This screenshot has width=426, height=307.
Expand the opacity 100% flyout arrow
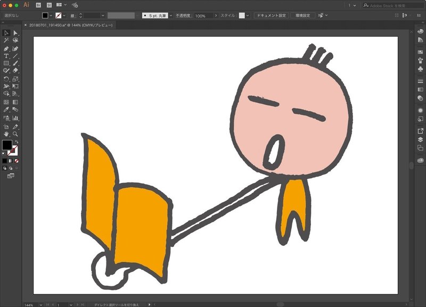point(216,15)
